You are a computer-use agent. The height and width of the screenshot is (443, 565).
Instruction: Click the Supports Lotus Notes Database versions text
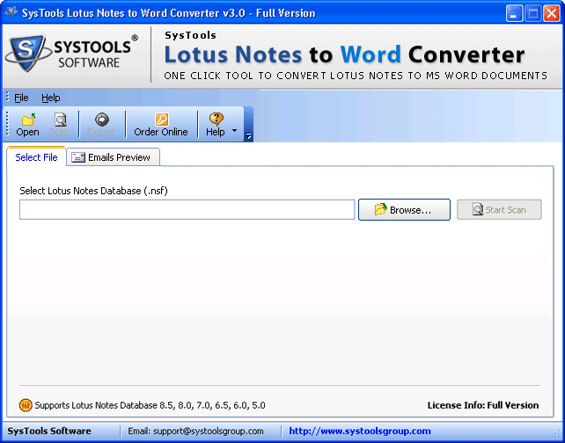pos(150,405)
